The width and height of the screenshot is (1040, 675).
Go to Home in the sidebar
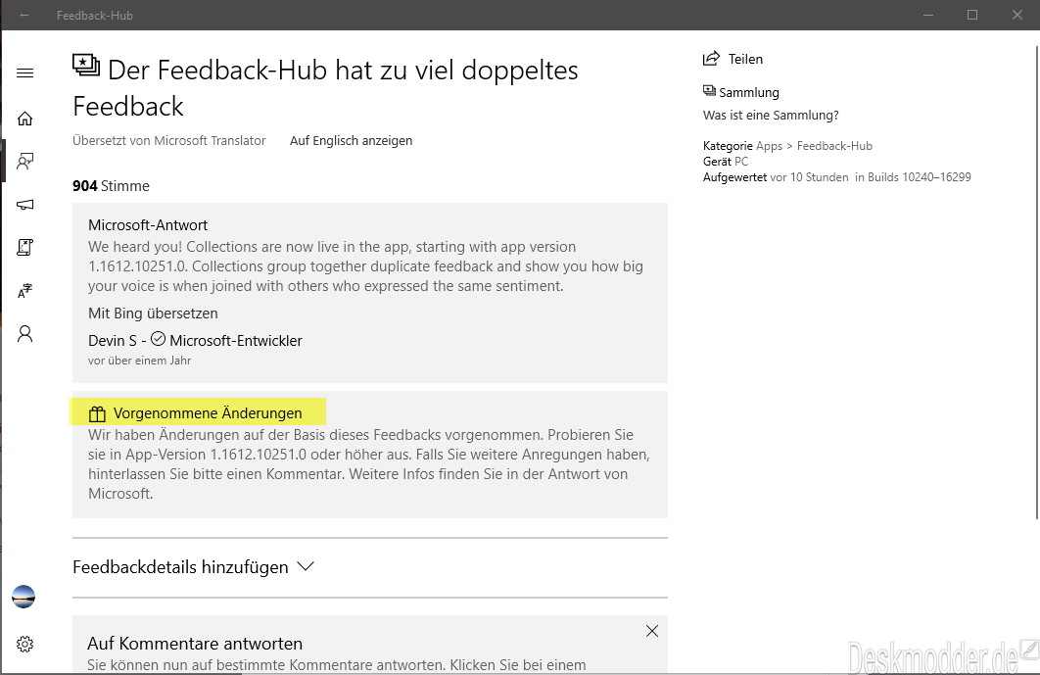[x=24, y=119]
